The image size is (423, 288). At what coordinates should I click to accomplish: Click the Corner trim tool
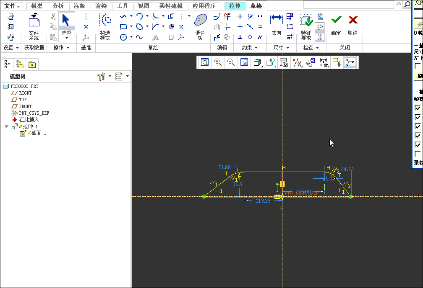click(227, 27)
